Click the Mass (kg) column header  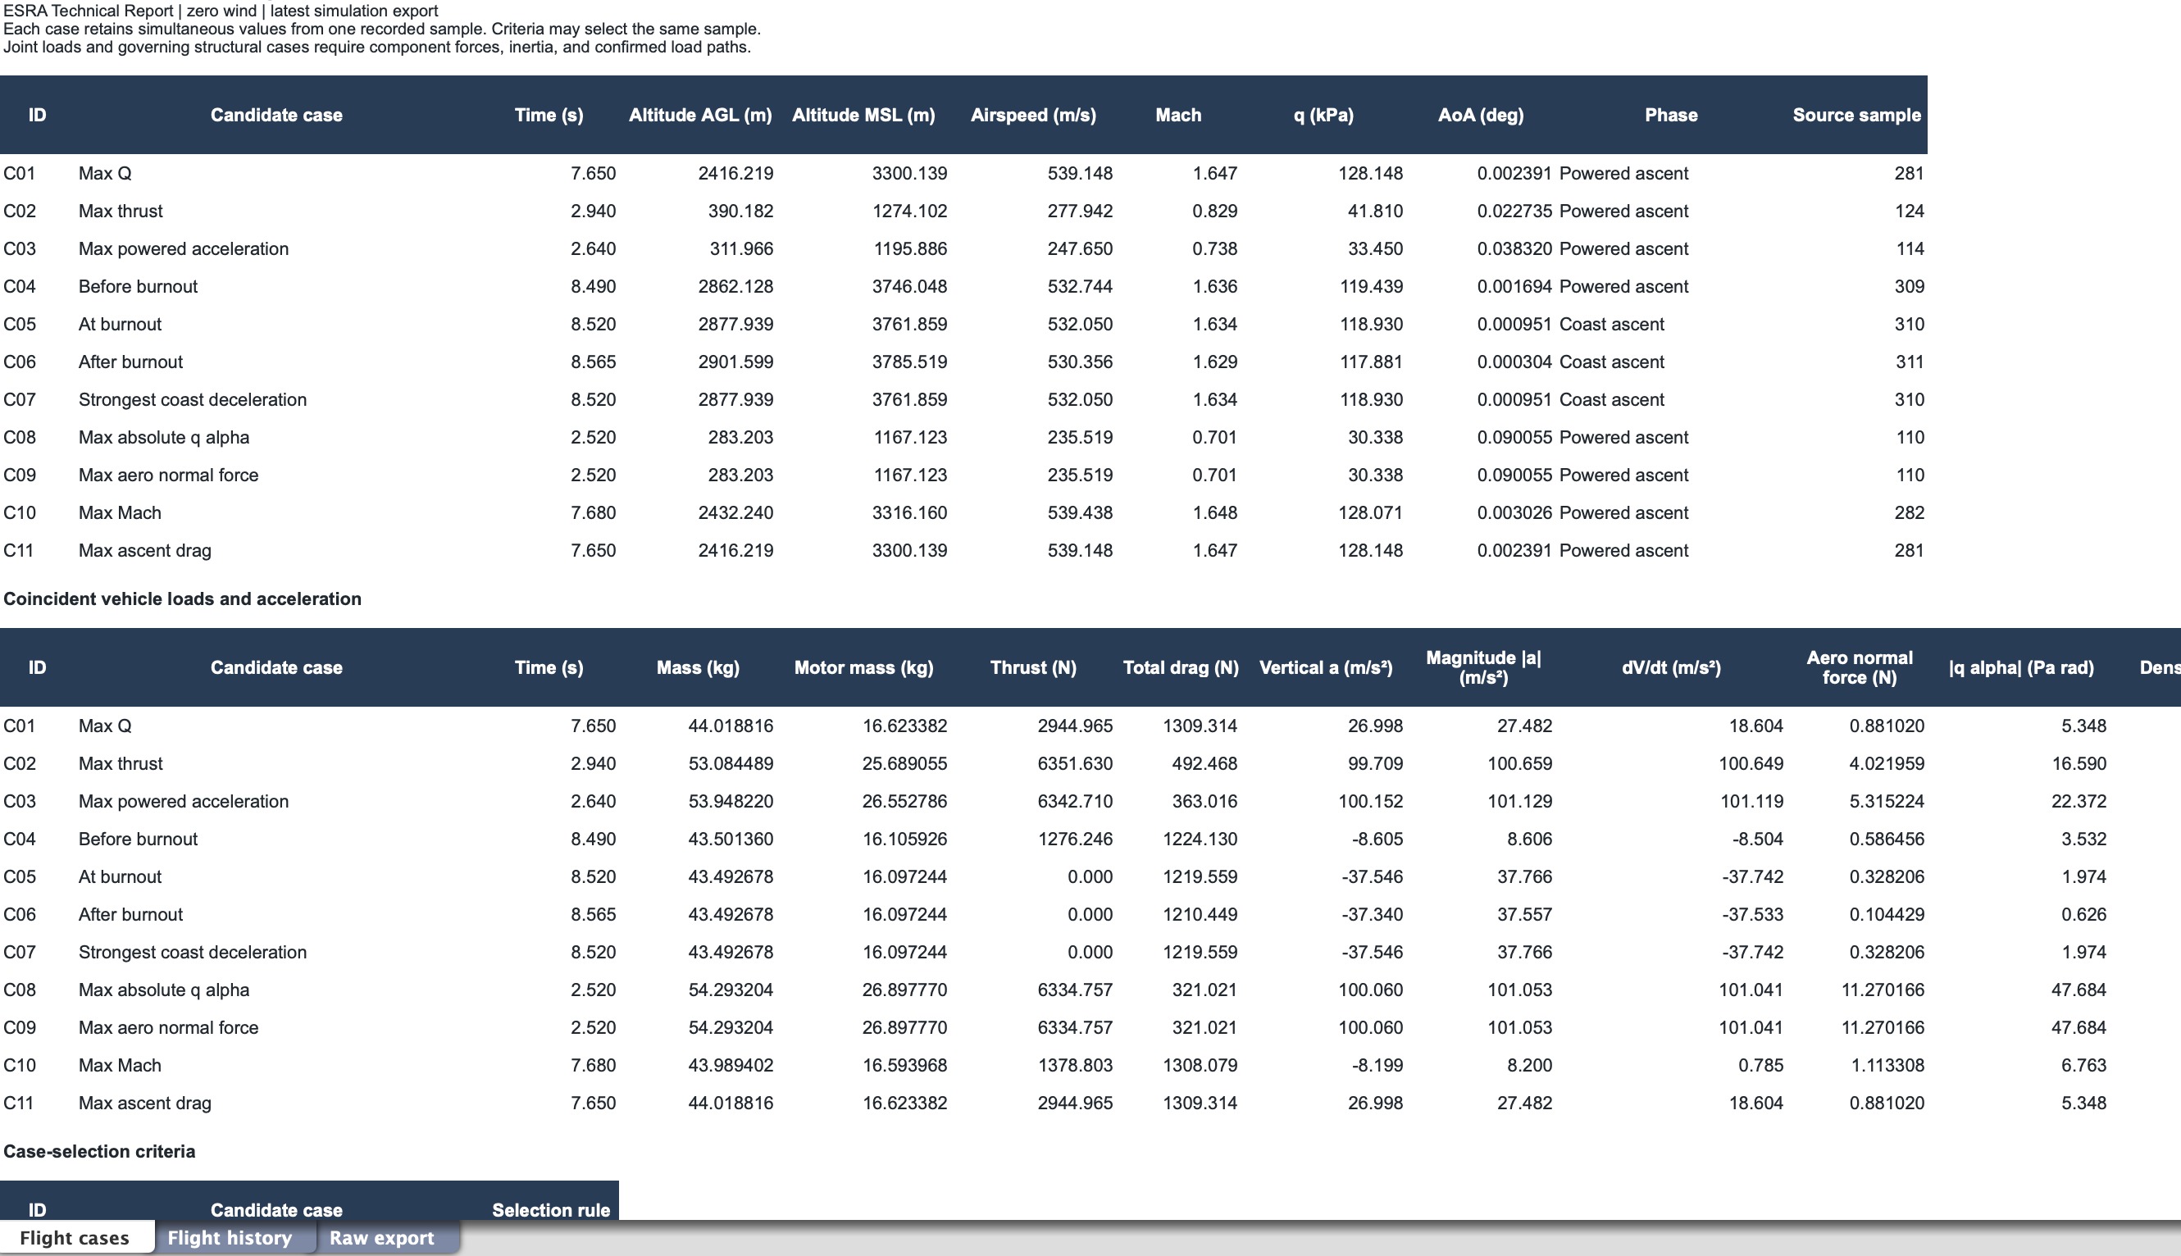[697, 667]
